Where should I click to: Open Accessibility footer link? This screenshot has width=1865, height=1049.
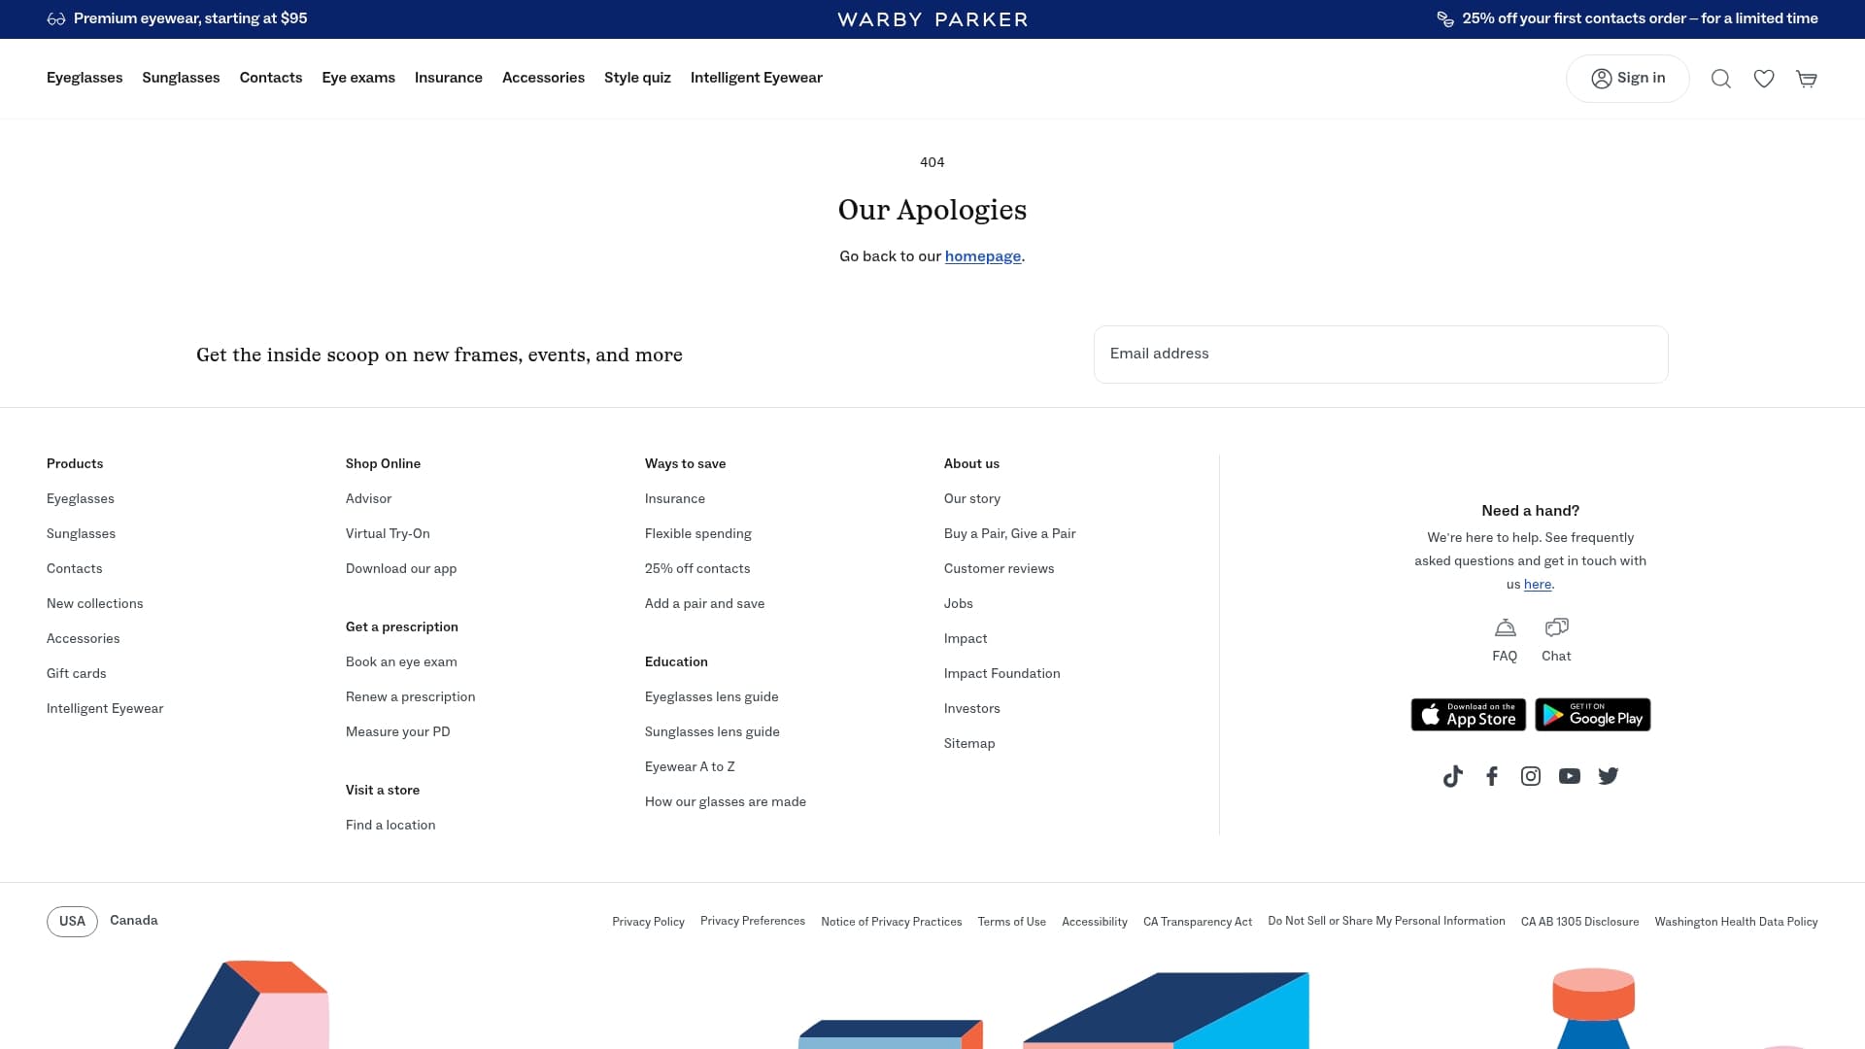click(x=1095, y=923)
